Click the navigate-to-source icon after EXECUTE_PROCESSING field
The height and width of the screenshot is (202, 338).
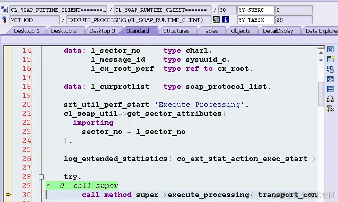pyautogui.click(x=216, y=19)
